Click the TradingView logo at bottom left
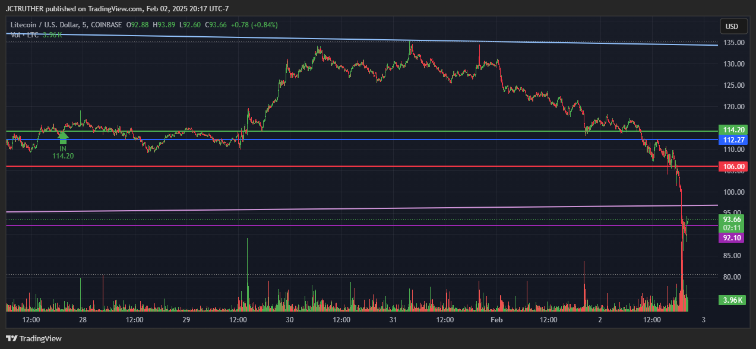This screenshot has height=349, width=756. coord(34,338)
